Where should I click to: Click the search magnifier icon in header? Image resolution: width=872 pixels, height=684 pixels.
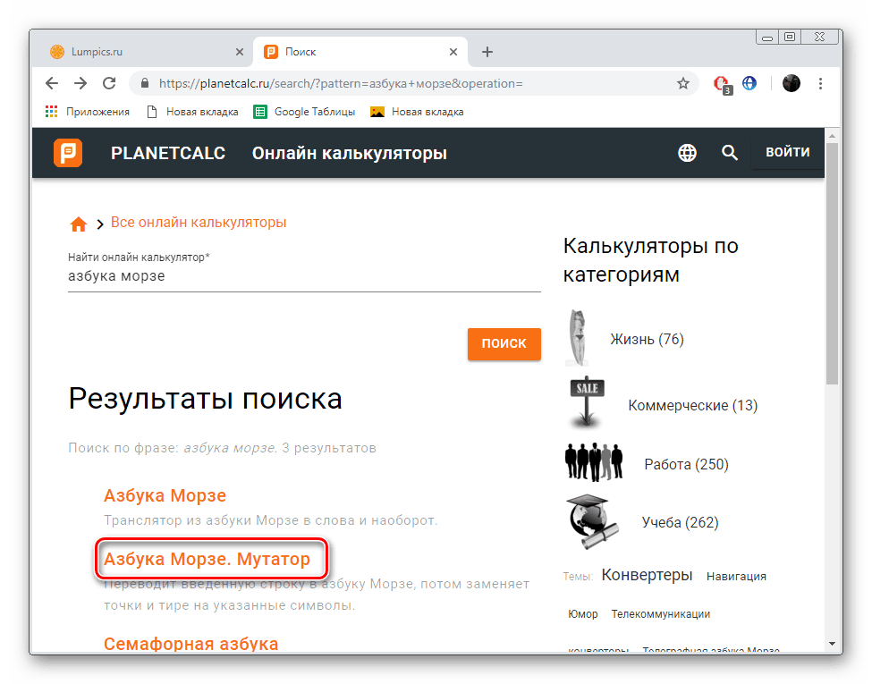(x=730, y=153)
